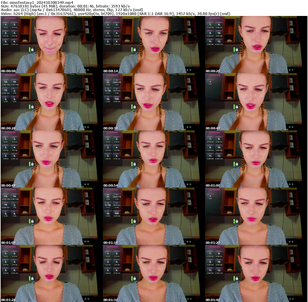Click the 'Clear the Queue' tile icon
The image size is (308, 302).
tap(117, 89)
